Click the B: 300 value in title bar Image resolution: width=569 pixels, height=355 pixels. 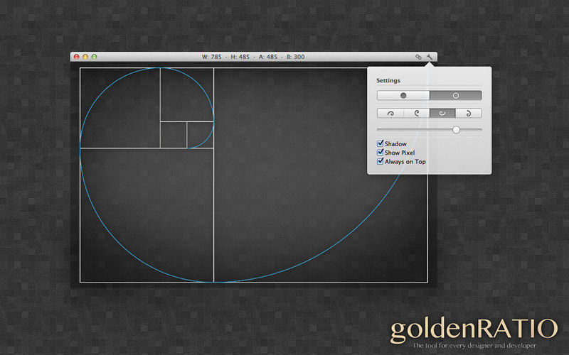coord(296,57)
